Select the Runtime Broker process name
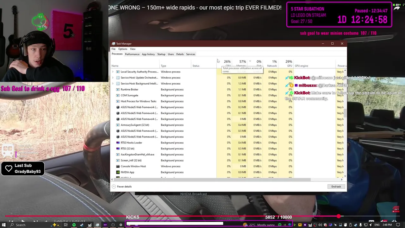This screenshot has height=228, width=405. 129,89
